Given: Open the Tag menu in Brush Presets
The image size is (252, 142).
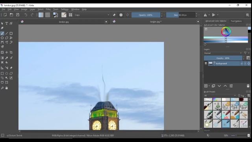Looking at the screenshot, I should click(x=242, y=95).
